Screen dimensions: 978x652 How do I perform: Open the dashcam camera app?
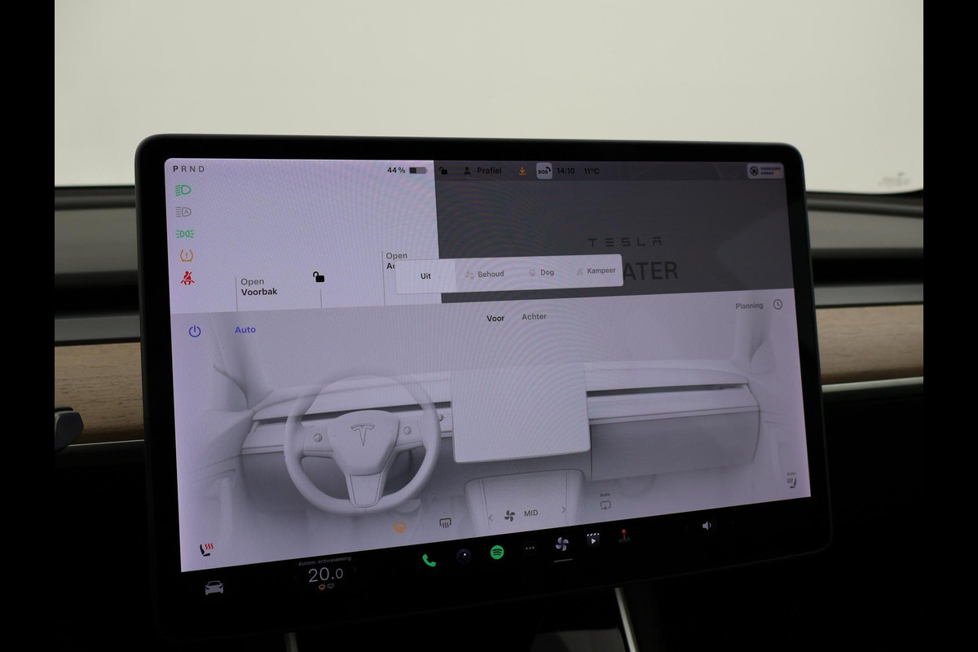tap(463, 556)
